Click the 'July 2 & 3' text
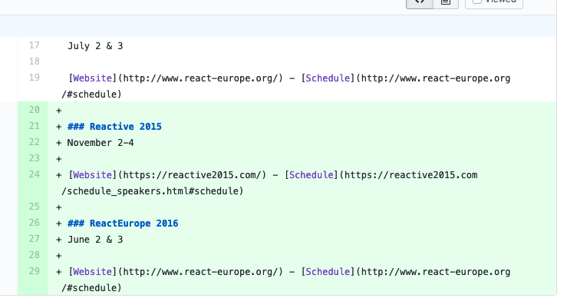 coord(95,46)
